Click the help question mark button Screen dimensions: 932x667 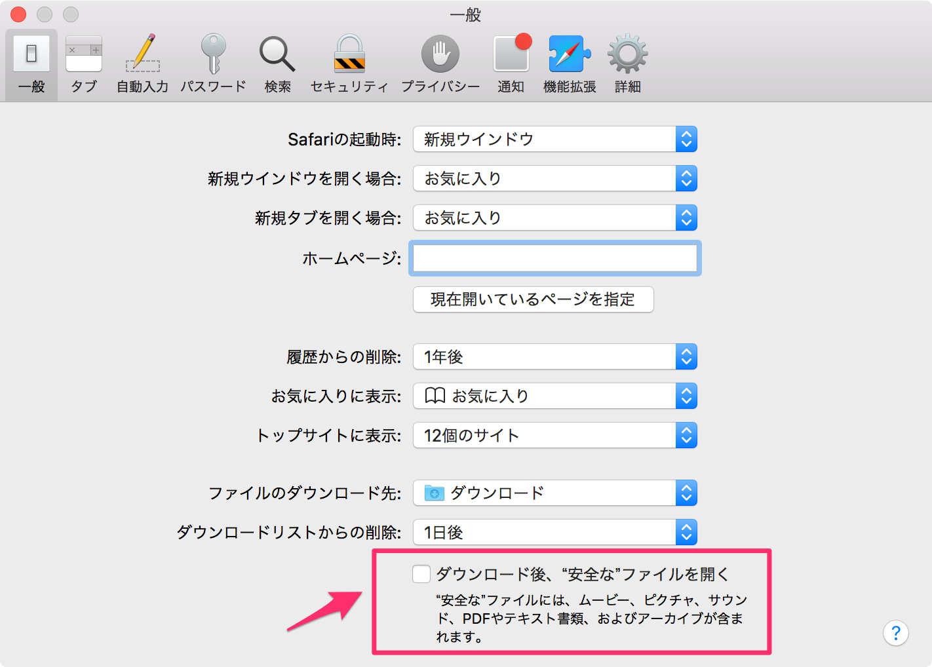[x=896, y=633]
